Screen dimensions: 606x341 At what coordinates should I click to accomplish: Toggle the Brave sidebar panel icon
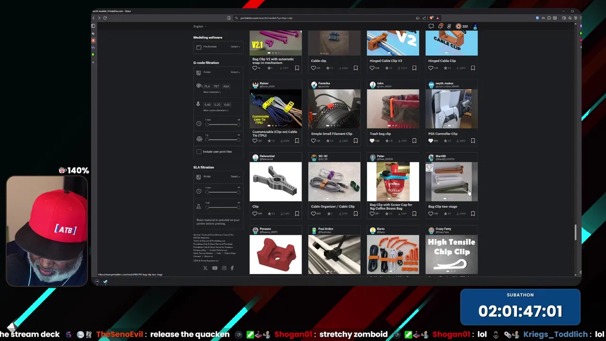[93, 26]
